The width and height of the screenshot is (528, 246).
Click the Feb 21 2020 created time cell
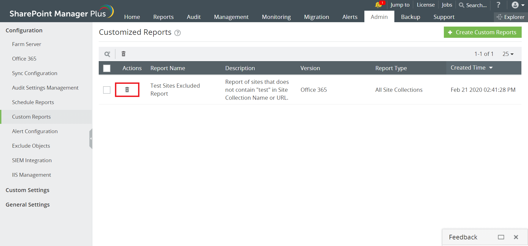click(483, 90)
